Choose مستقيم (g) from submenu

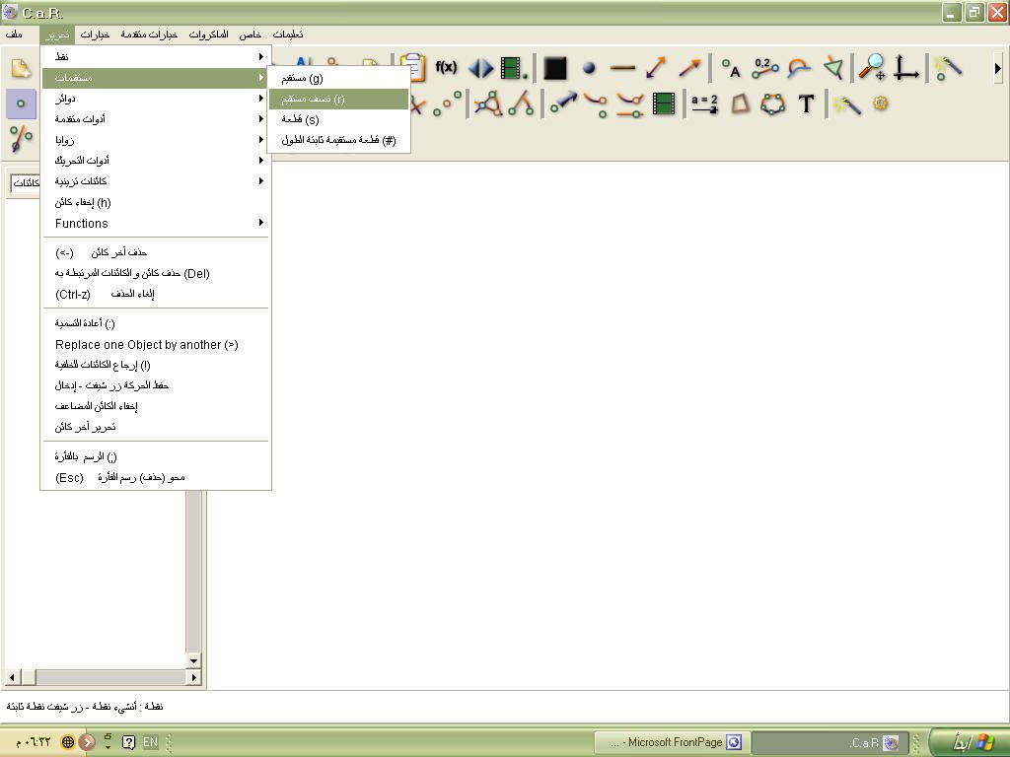pyautogui.click(x=339, y=78)
